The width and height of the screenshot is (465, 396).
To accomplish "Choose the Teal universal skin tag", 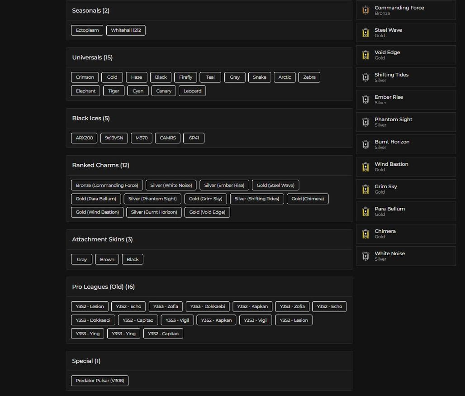I will coord(210,77).
